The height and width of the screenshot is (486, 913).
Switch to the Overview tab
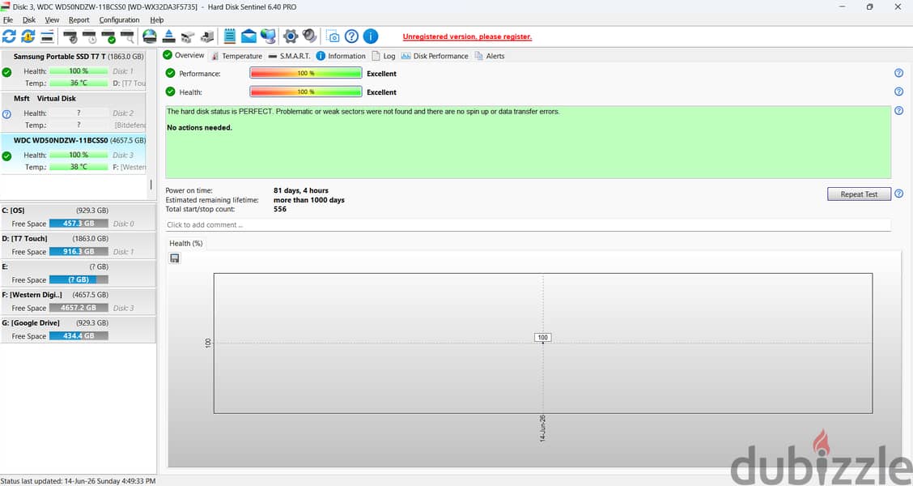[x=184, y=55]
